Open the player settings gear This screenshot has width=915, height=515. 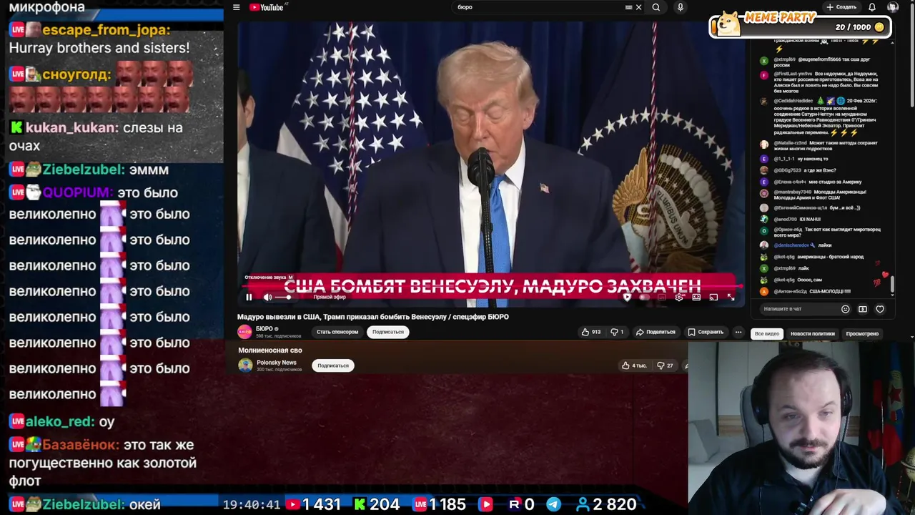[679, 297]
